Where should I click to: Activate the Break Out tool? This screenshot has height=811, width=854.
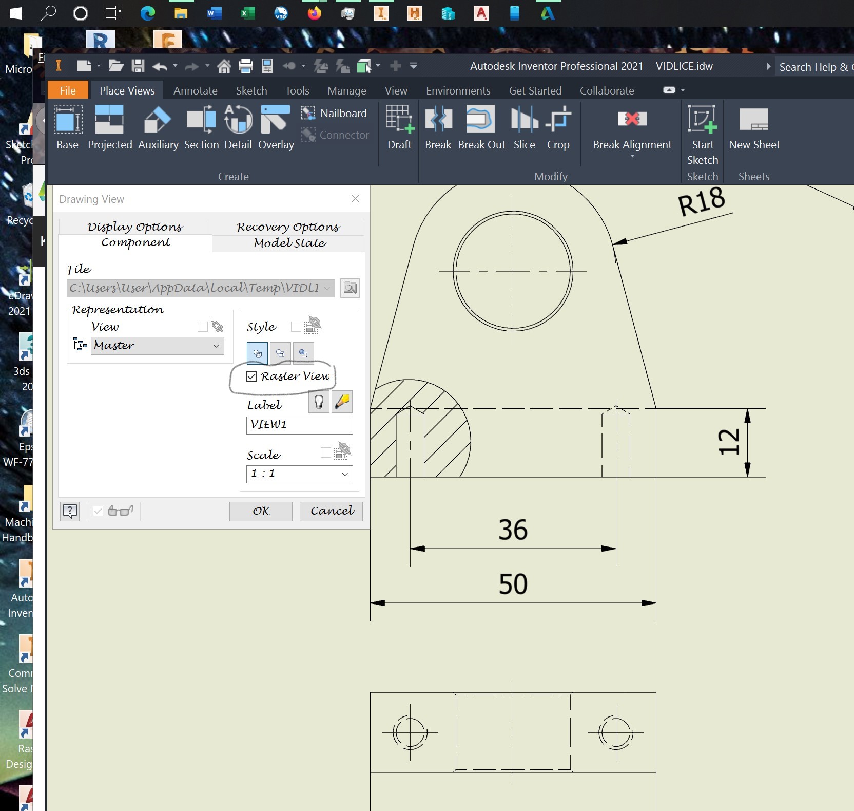[481, 127]
